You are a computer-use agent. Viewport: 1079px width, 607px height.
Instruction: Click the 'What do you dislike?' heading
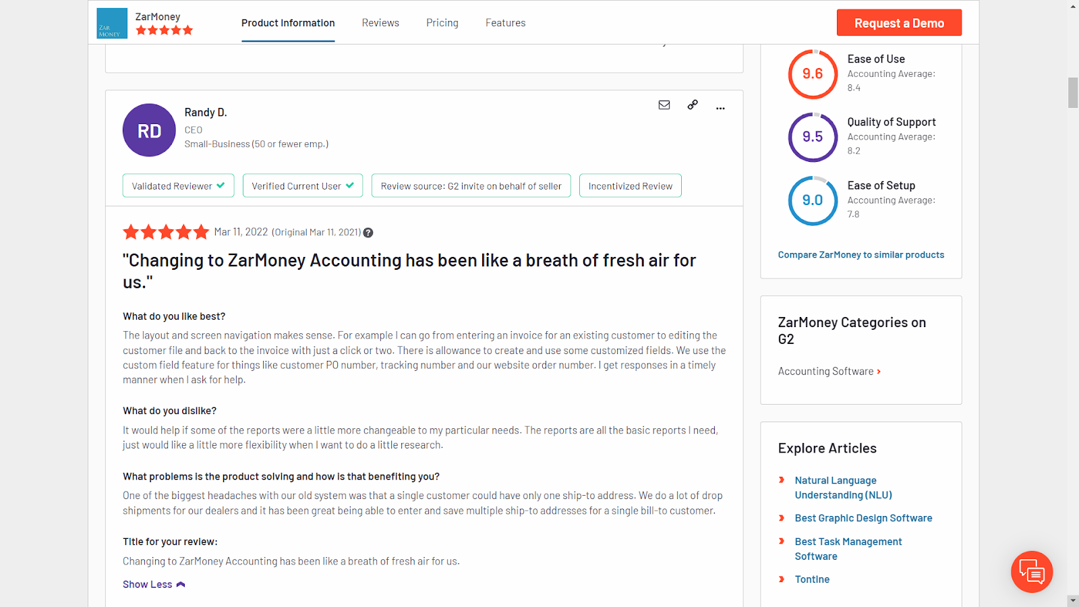coord(169,411)
